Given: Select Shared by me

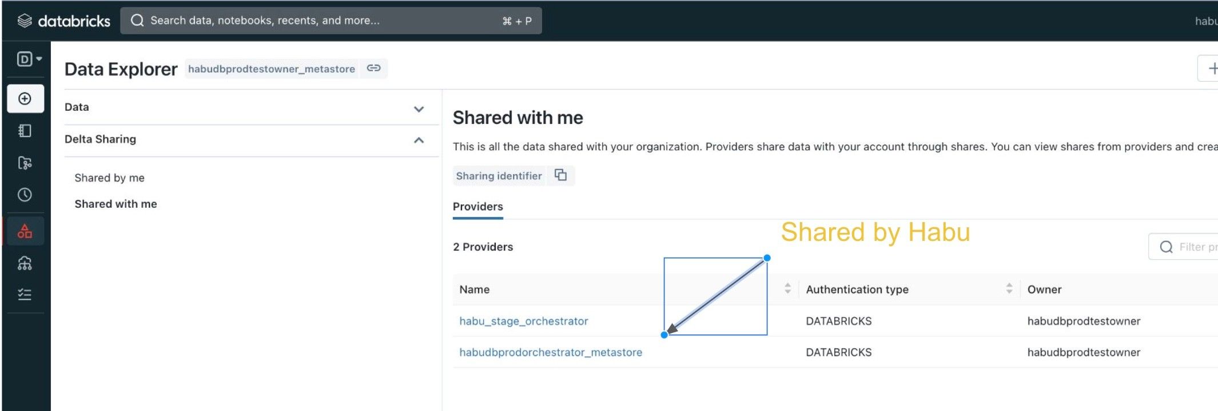Looking at the screenshot, I should coord(109,178).
